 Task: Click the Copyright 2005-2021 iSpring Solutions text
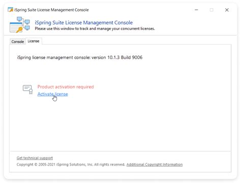pos(71,165)
